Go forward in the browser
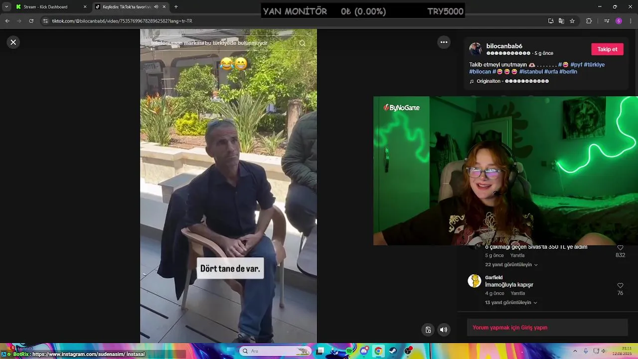638x359 pixels. click(19, 21)
